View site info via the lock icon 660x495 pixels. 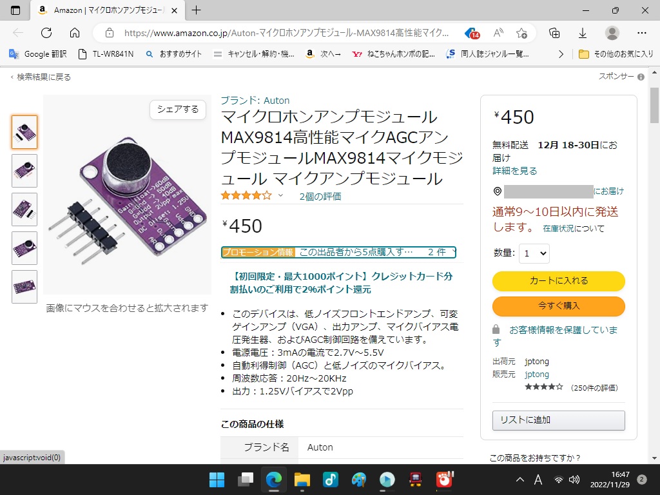coord(110,33)
